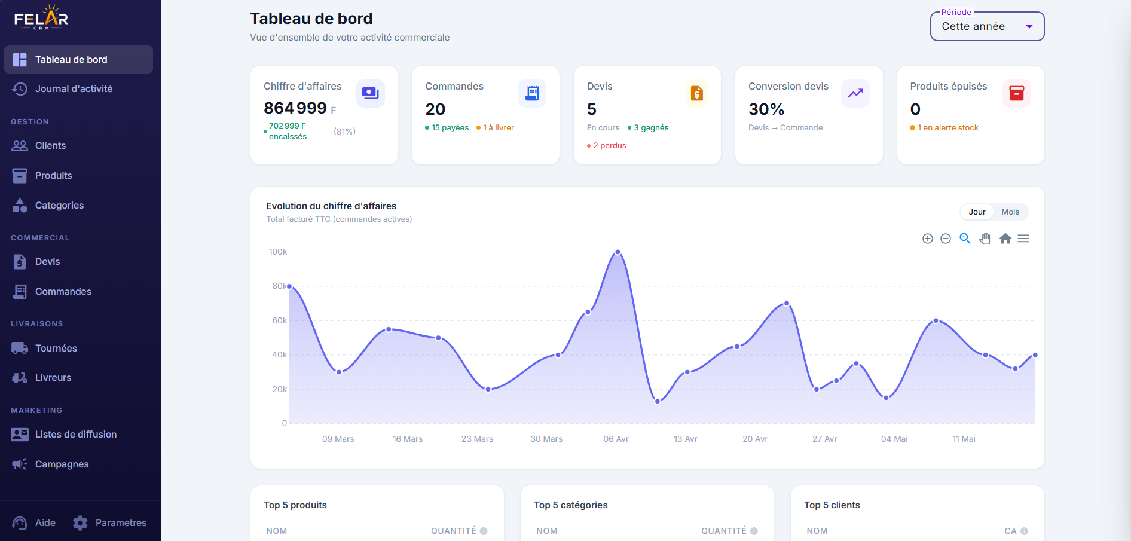The width and height of the screenshot is (1131, 541).
Task: Switch chart to Mois view
Action: [x=1010, y=212]
